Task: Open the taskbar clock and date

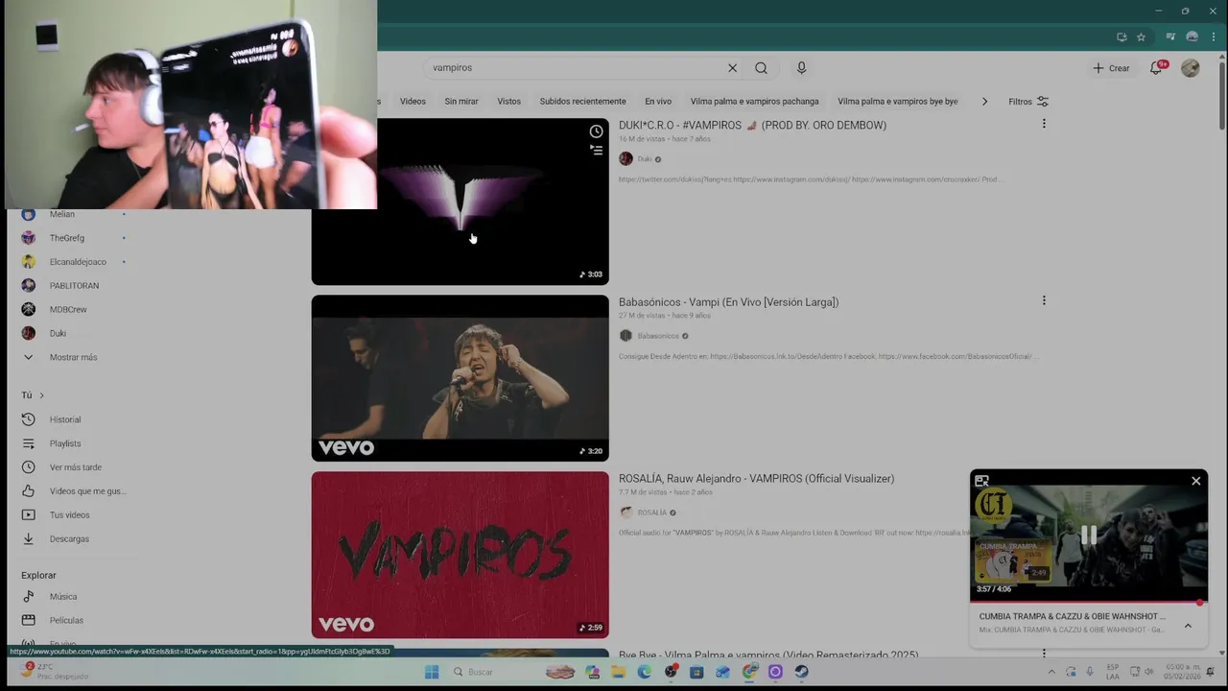Action: tap(1182, 672)
